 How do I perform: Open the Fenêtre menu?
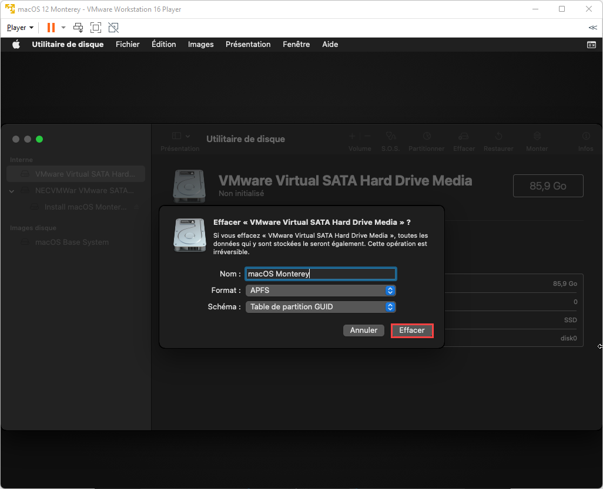[296, 44]
